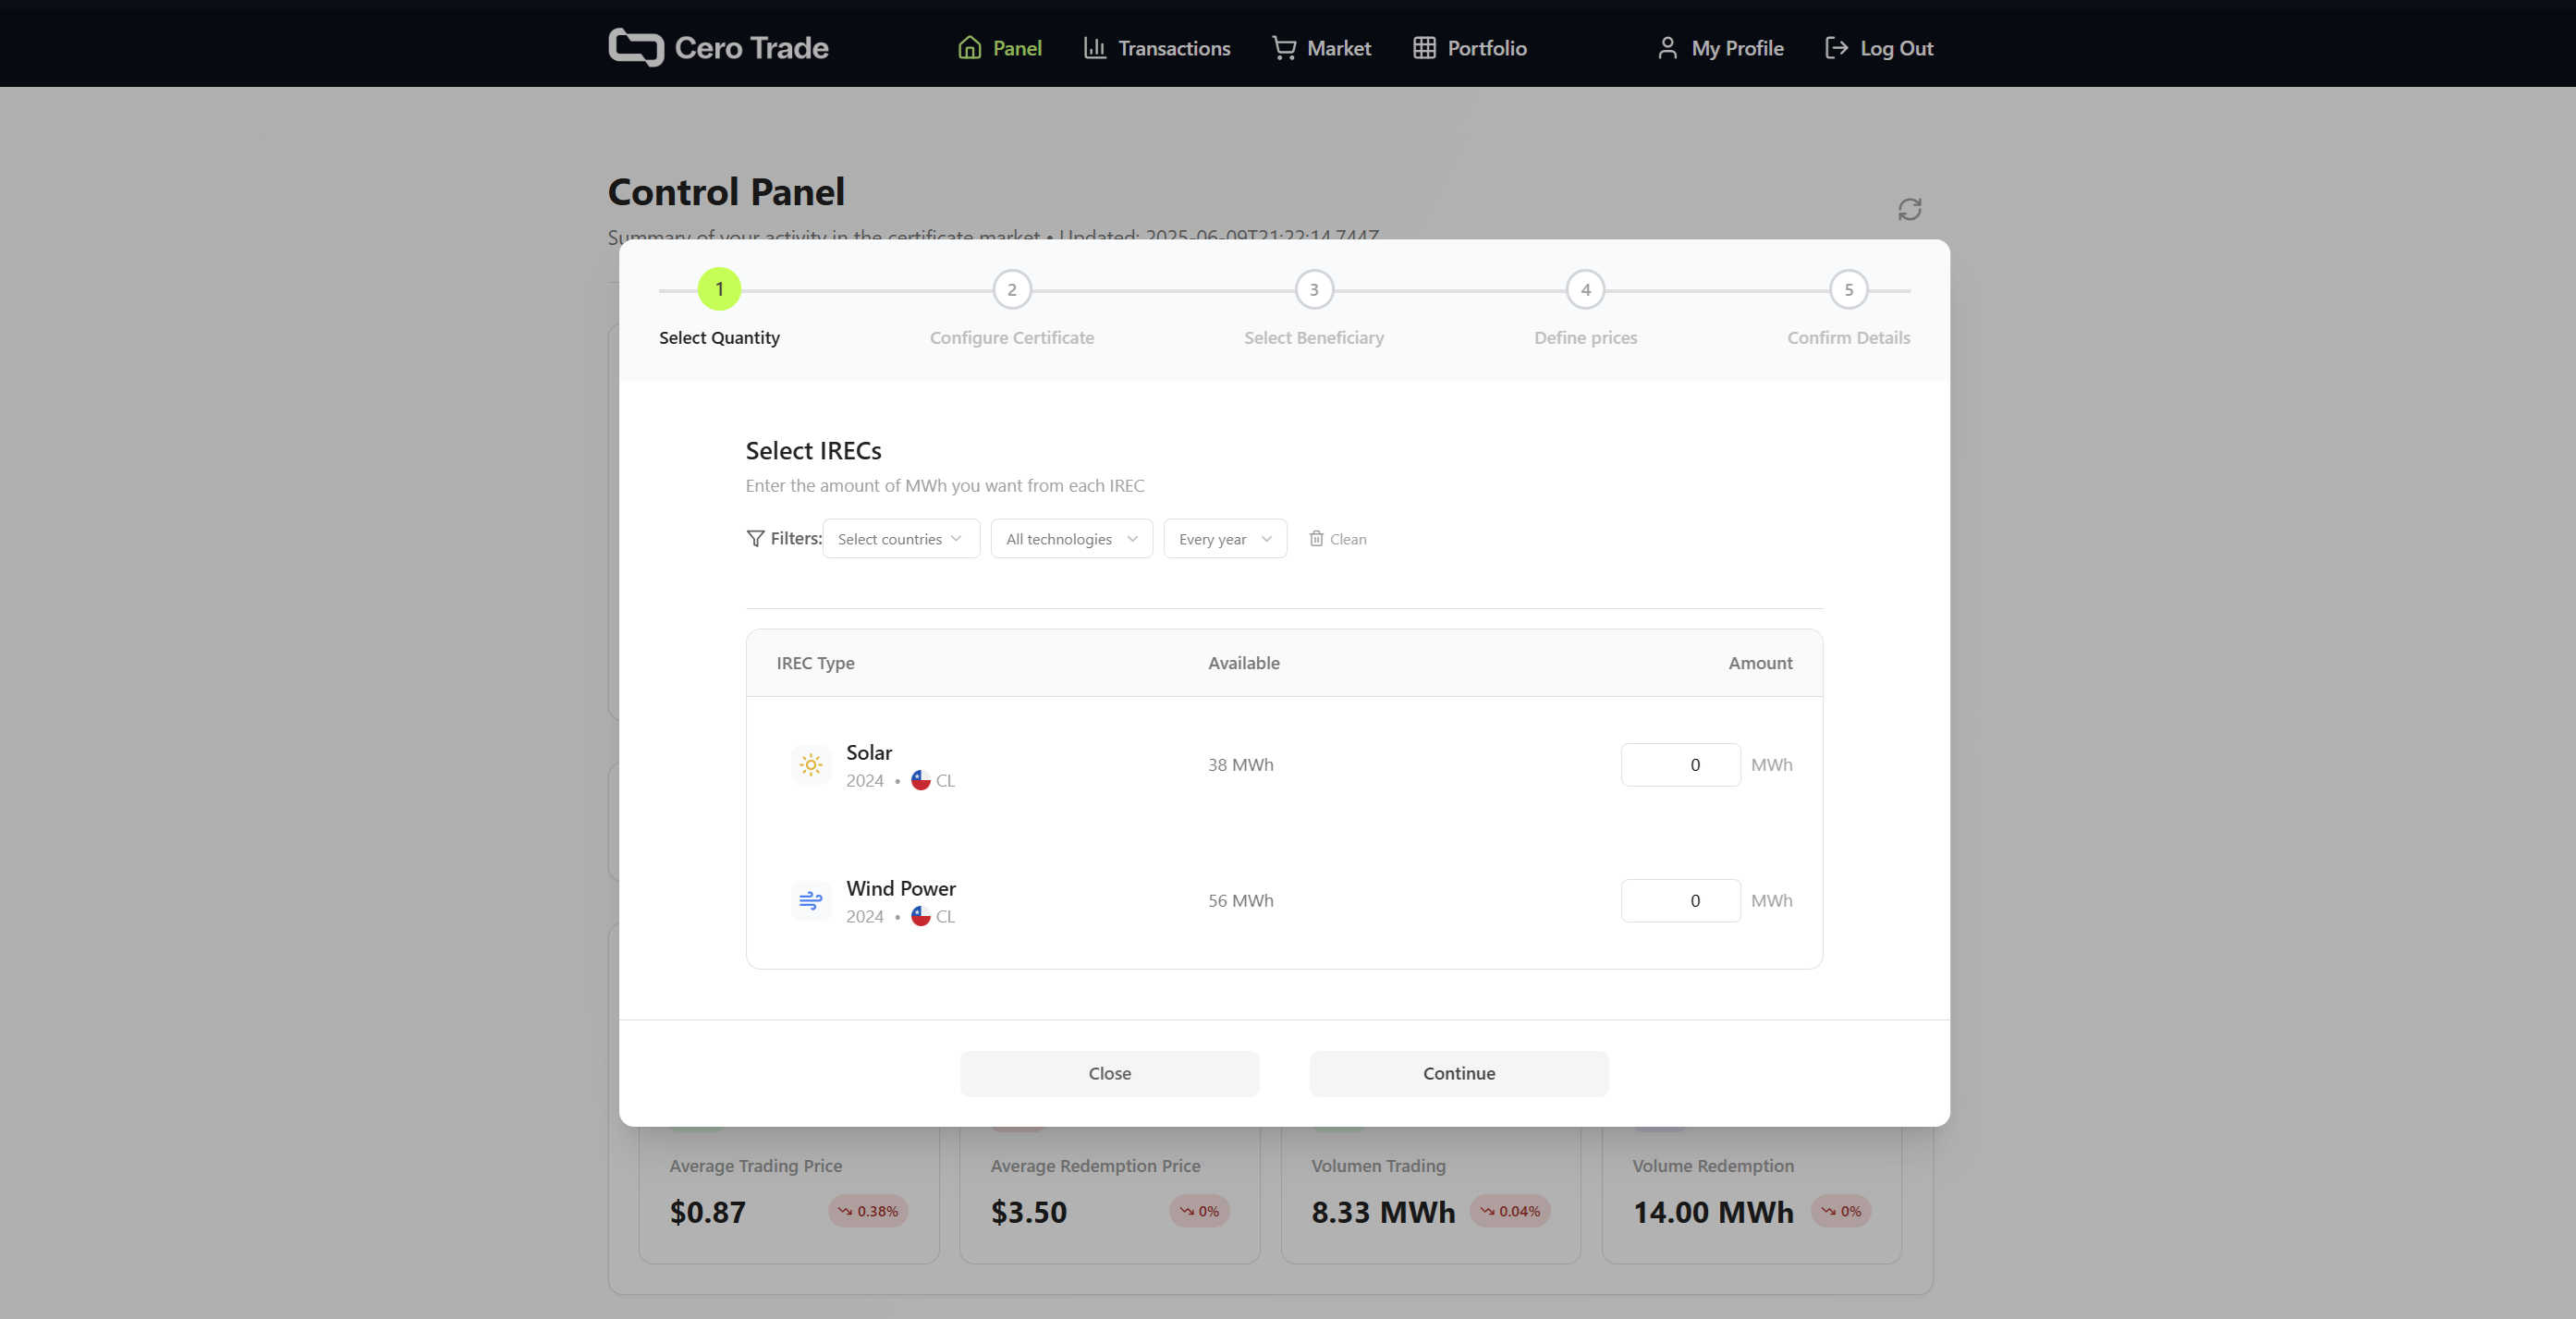Click the refresh icon near Control Panel
Screen dimensions: 2576x1319
click(x=1909, y=209)
